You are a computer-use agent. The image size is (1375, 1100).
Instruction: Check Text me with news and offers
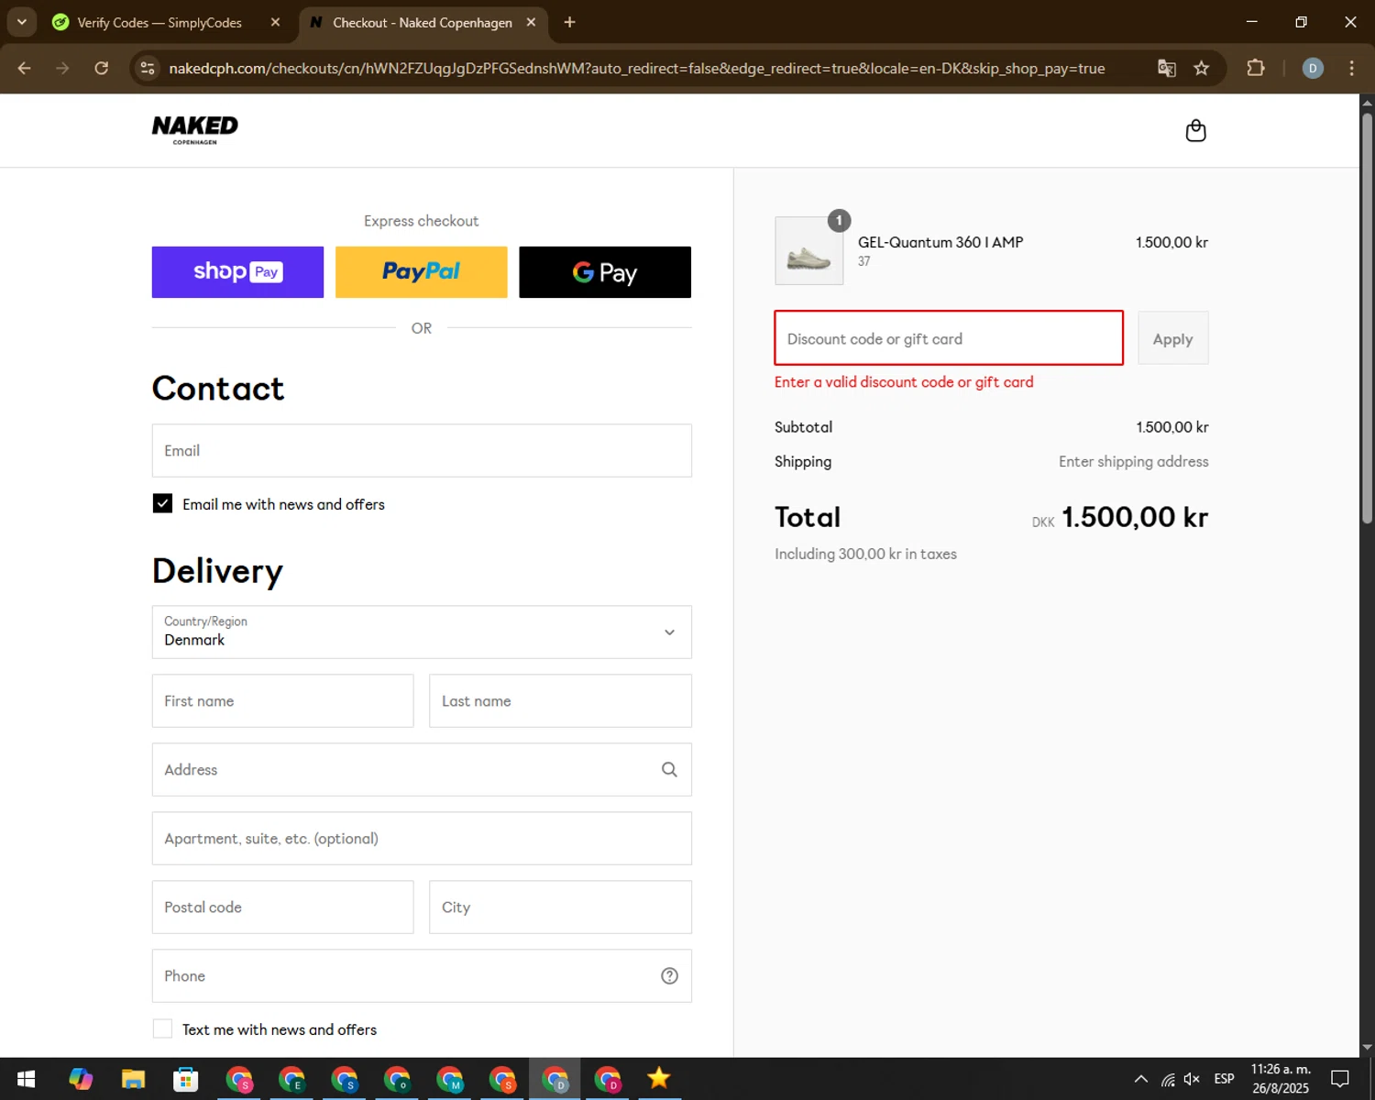(x=162, y=1028)
